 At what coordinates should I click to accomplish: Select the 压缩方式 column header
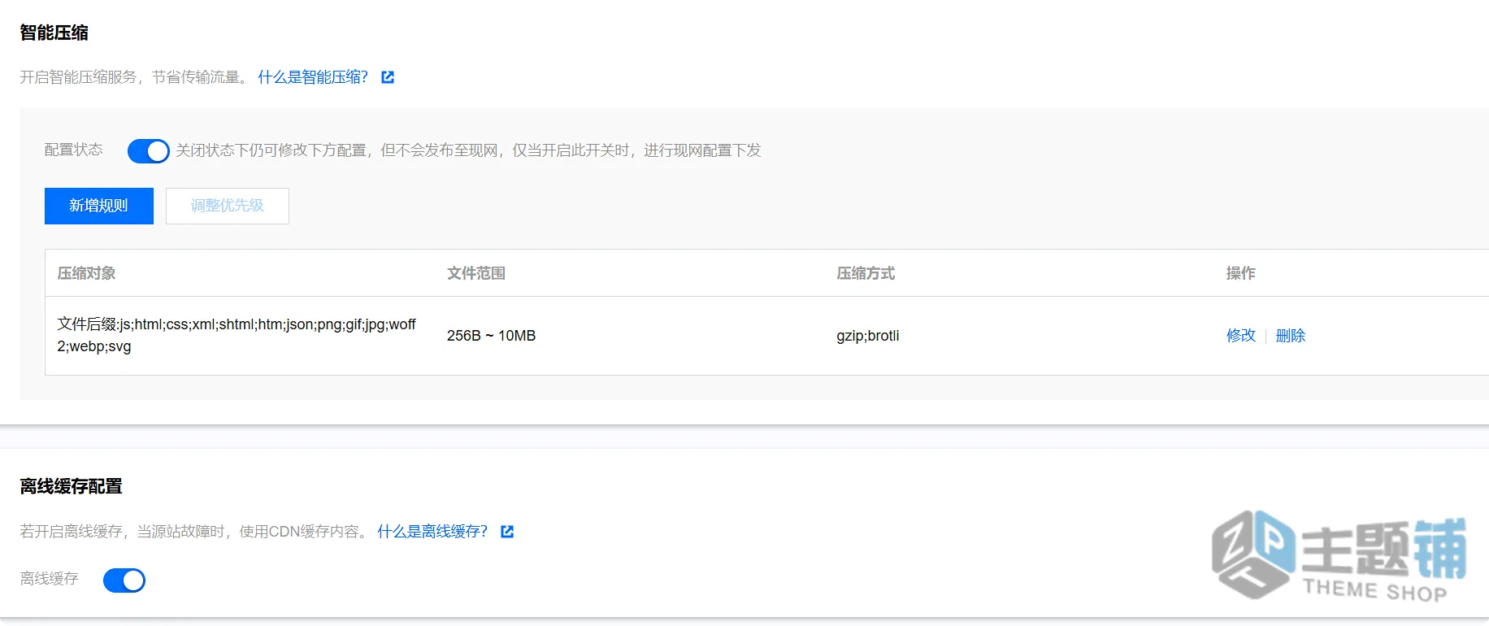pyautogui.click(x=866, y=273)
